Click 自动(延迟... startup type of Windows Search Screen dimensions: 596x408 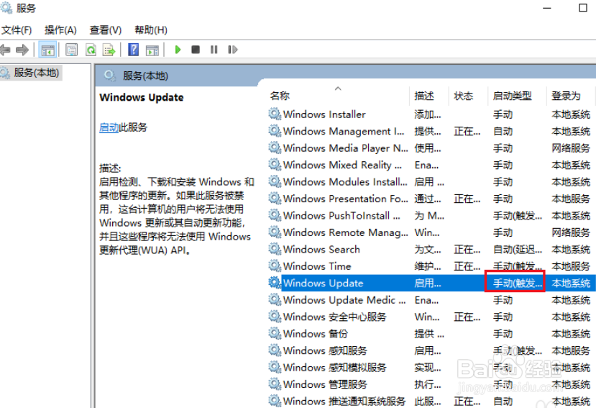[518, 249]
